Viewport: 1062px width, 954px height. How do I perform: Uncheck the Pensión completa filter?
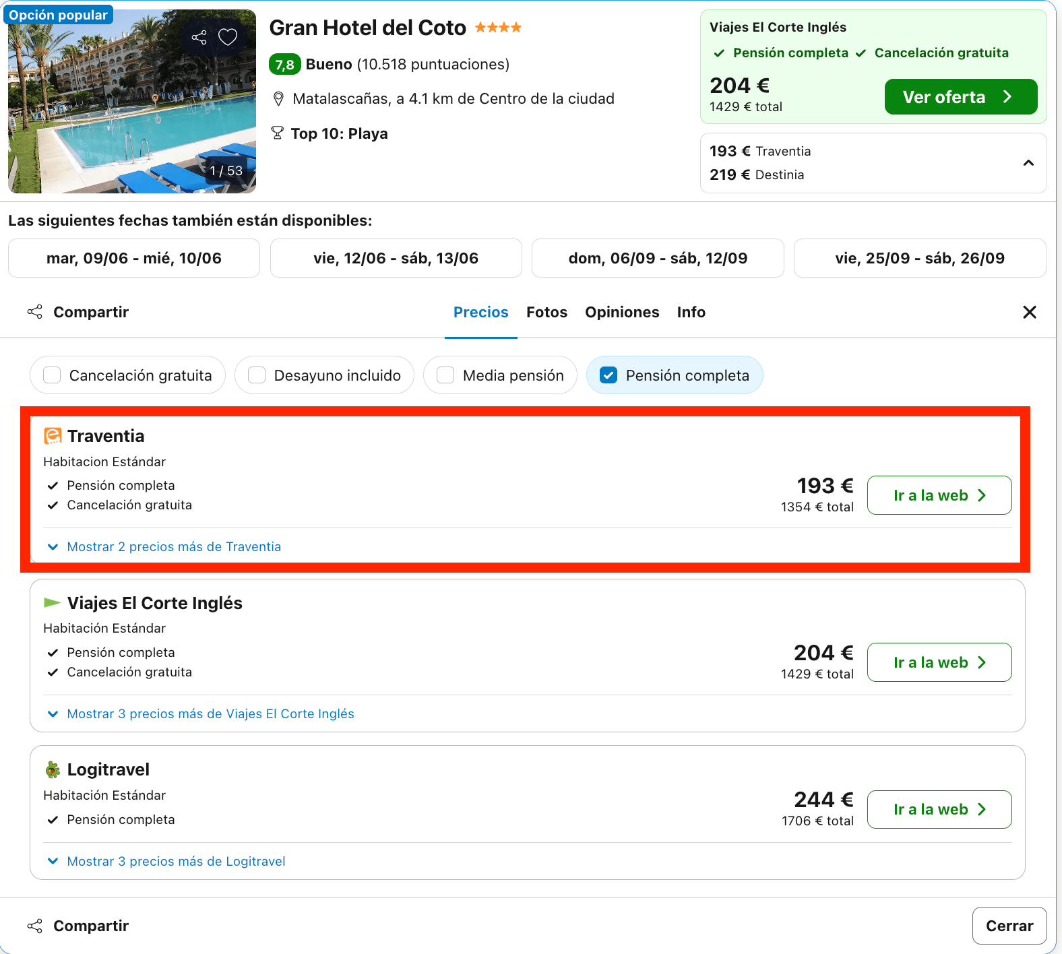[608, 375]
